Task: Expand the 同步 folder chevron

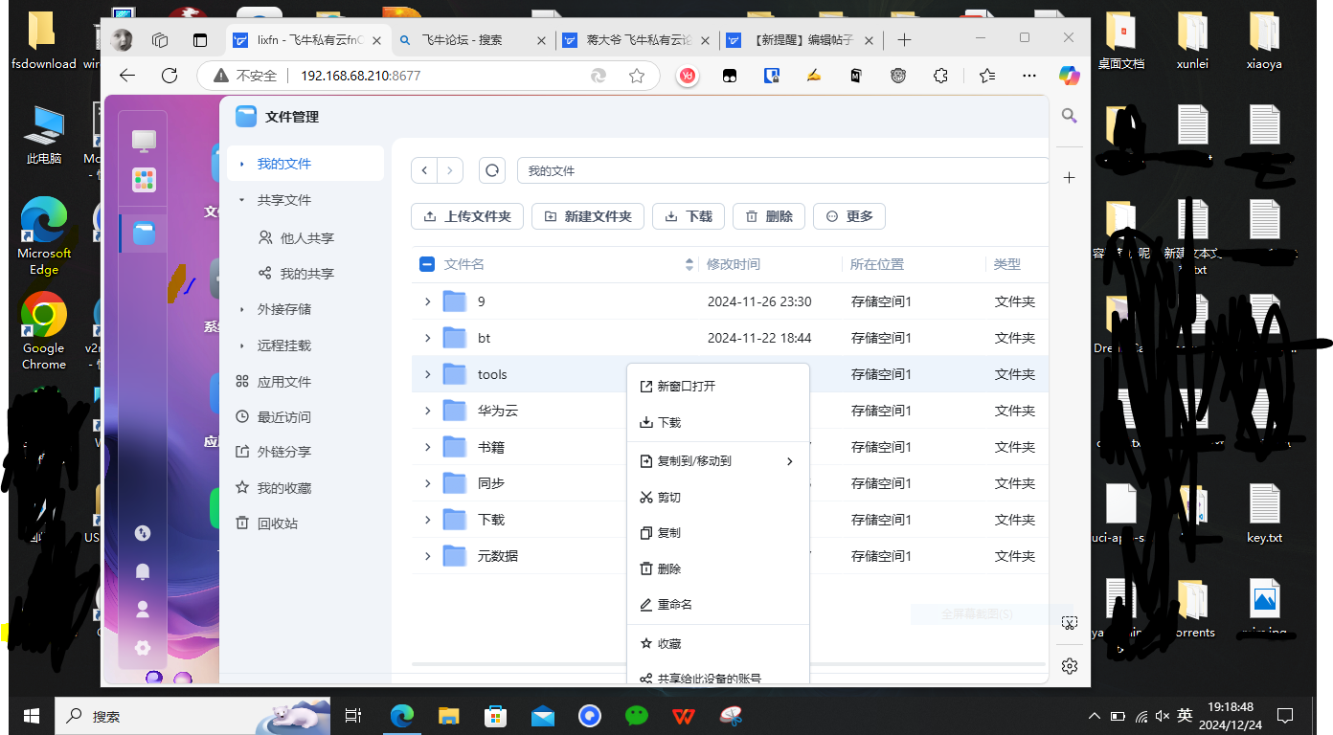Action: pos(428,483)
